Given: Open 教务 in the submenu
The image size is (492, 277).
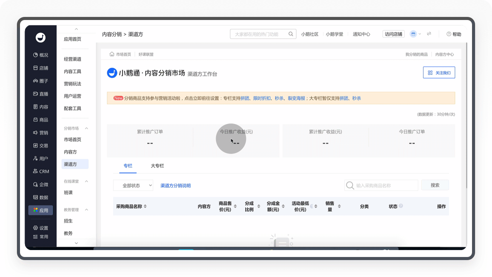Looking at the screenshot, I should (68, 234).
